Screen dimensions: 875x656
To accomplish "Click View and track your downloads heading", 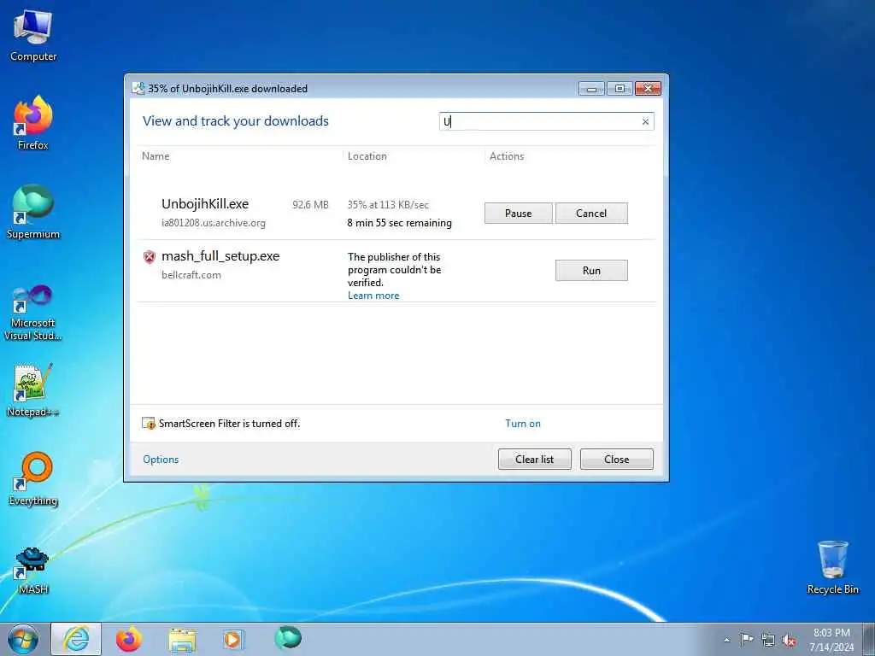I will (x=236, y=121).
